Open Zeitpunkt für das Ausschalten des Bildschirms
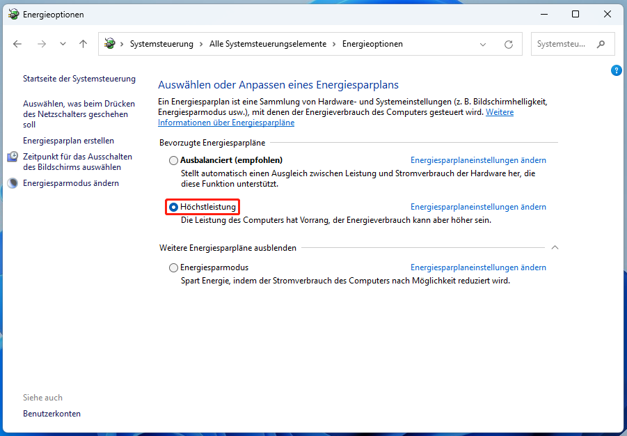Viewport: 627px width, 436px height. (77, 162)
